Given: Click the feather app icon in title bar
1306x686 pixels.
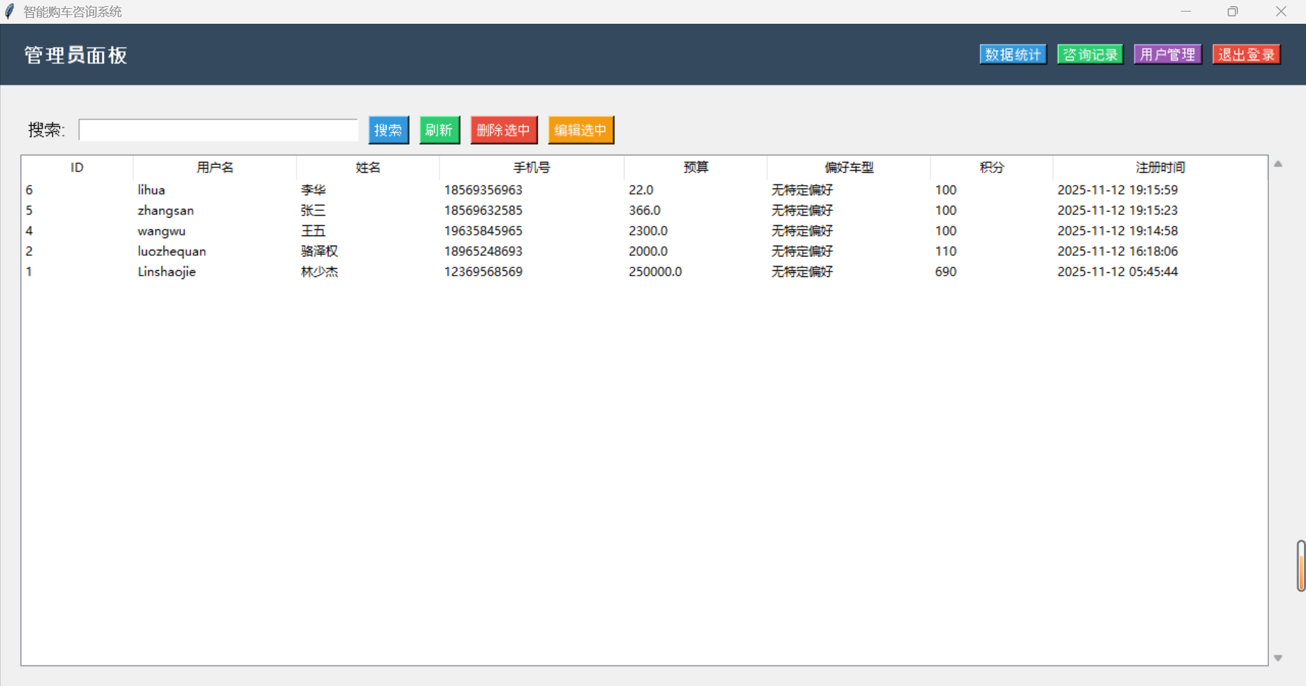Looking at the screenshot, I should click(10, 12).
